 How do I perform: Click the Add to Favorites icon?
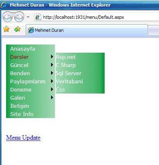click(x=17, y=29)
